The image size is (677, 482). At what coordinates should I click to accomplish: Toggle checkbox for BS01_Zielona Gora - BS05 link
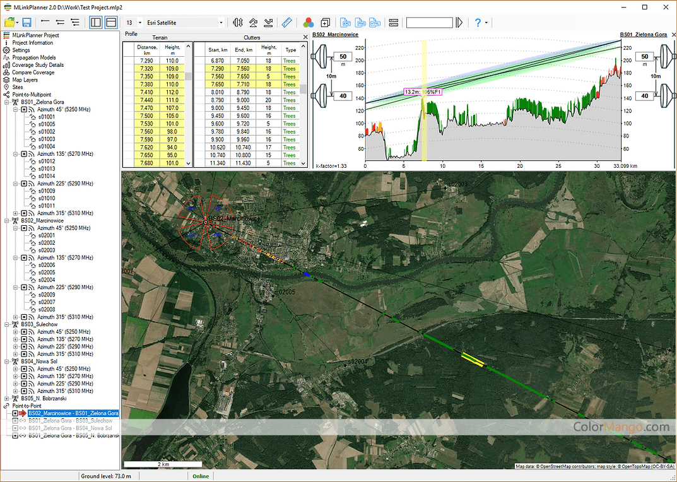tap(15, 435)
